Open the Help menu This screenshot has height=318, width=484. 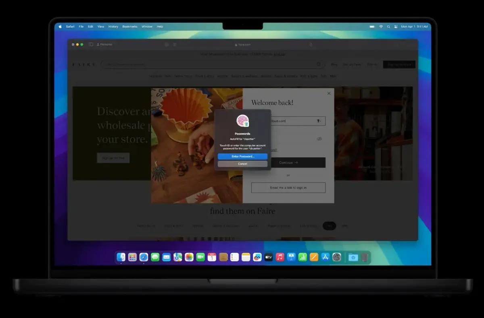[x=160, y=27]
